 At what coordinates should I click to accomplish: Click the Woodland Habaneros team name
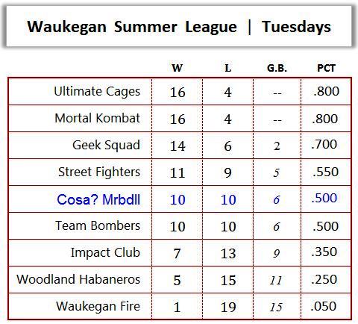point(78,279)
